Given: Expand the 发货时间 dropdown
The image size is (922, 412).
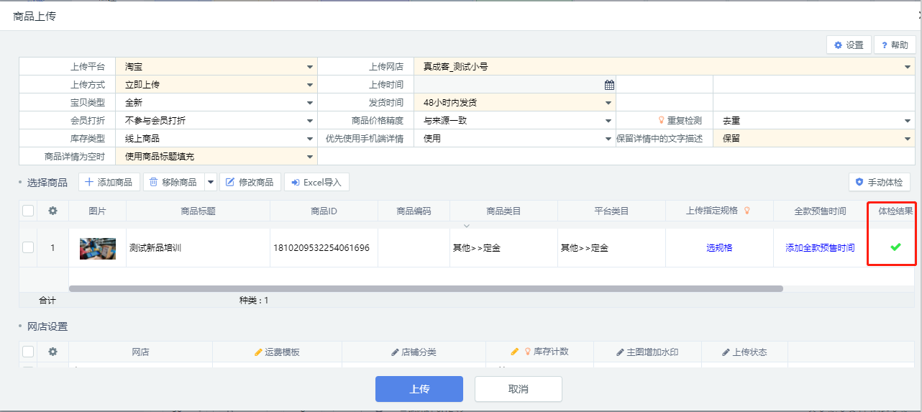Looking at the screenshot, I should click(x=608, y=103).
